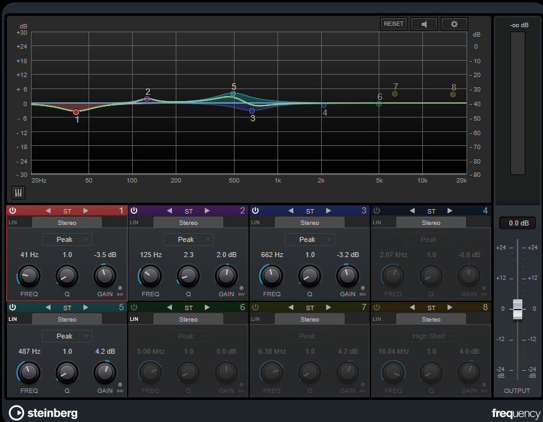Image resolution: width=543 pixels, height=422 pixels.
Task: Click the 662 Hz frequency value
Action: [272, 255]
